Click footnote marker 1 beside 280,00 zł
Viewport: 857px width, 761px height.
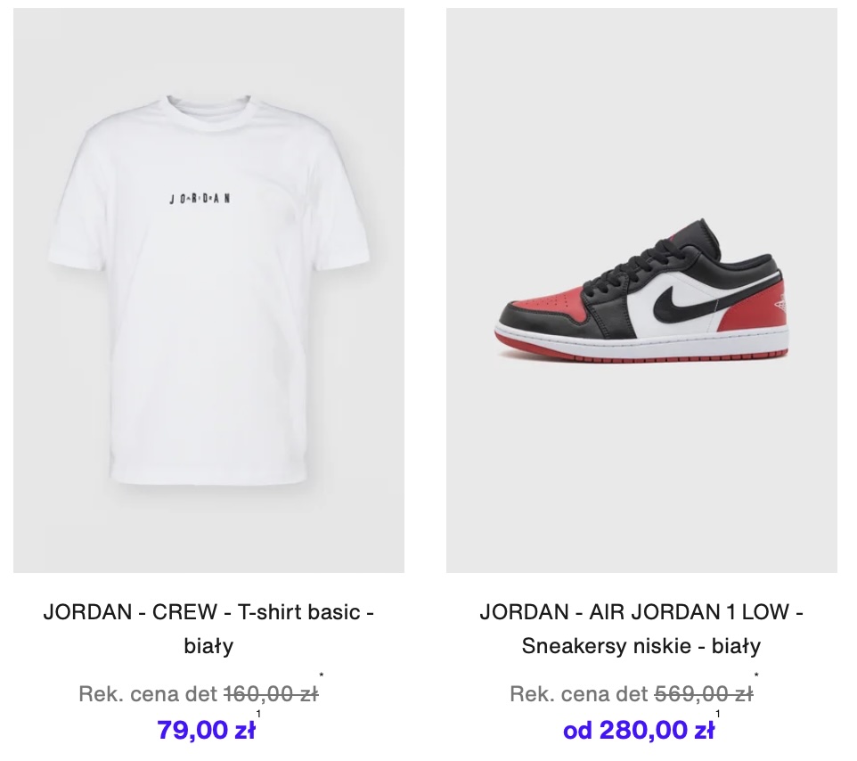(718, 714)
